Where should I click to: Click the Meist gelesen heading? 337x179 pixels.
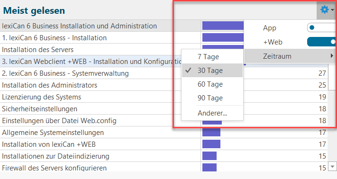34,10
